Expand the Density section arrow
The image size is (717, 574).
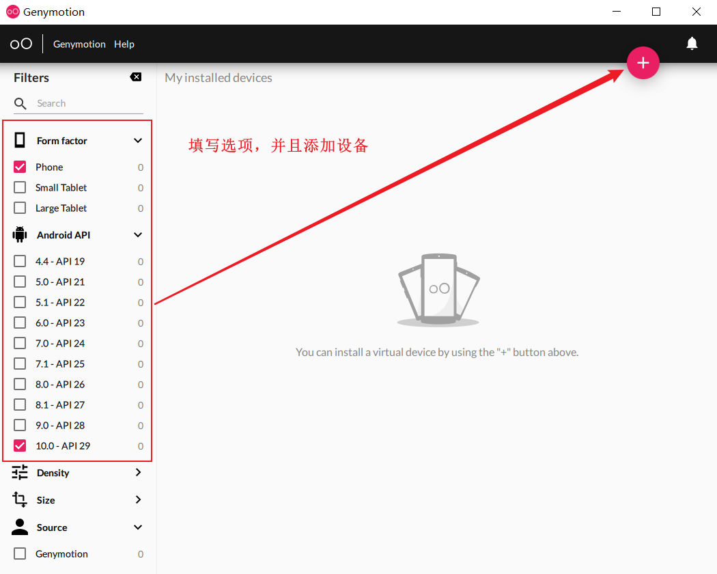point(138,472)
